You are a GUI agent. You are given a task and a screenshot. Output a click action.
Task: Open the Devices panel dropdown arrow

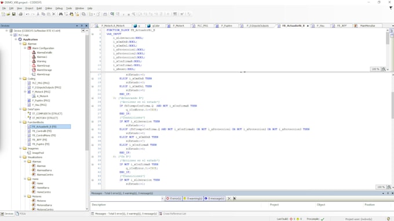click(x=77, y=25)
